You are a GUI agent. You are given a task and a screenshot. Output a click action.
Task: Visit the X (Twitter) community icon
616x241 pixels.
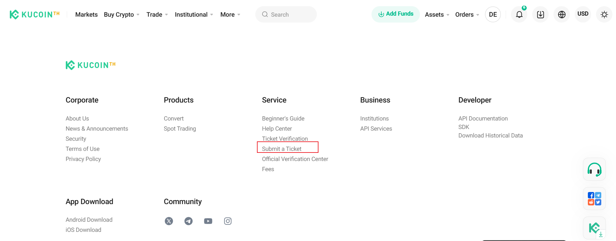point(169,221)
